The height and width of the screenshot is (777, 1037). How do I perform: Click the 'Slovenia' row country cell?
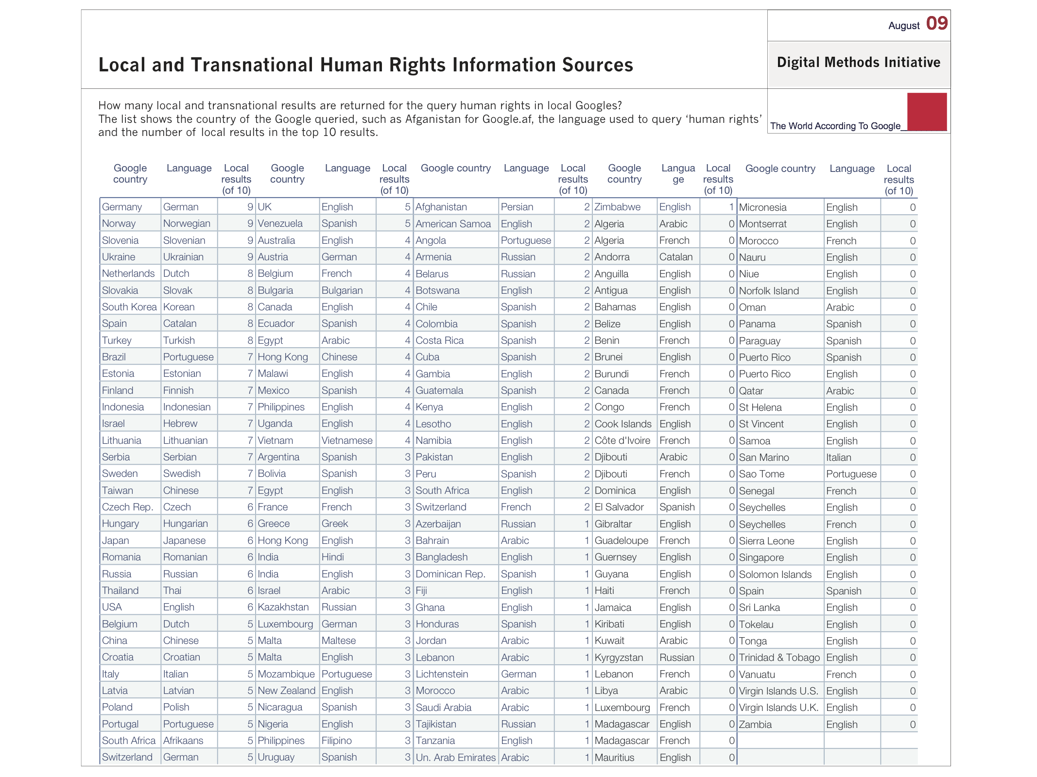[x=130, y=240]
